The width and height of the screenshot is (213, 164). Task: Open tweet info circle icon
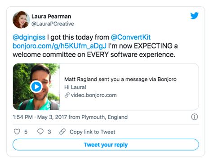tap(195, 117)
